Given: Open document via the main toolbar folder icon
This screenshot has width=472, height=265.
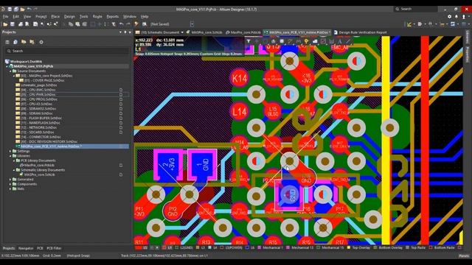Looking at the screenshot, I should pyautogui.click(x=5, y=24).
